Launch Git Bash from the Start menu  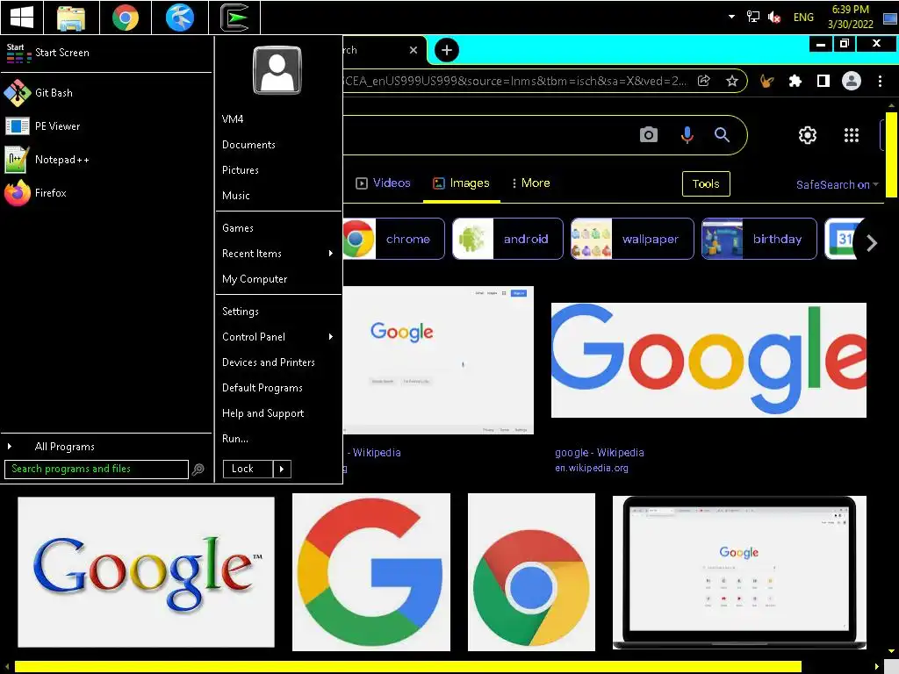pyautogui.click(x=106, y=93)
